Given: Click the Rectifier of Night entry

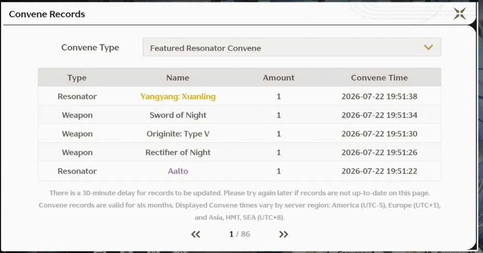Looking at the screenshot, I should [x=178, y=152].
